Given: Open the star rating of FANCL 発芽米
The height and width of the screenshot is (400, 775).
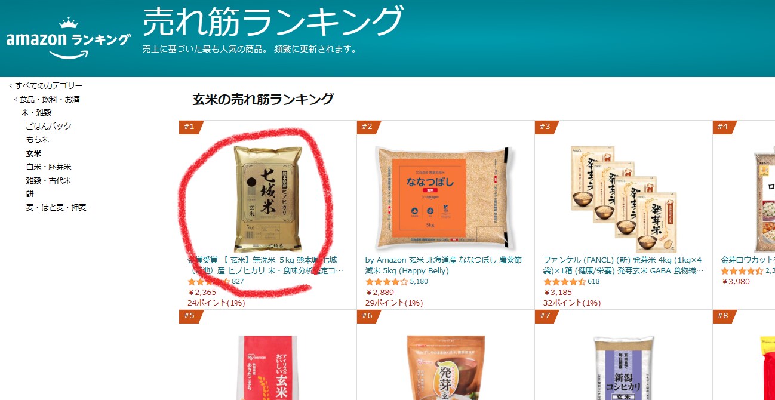Looking at the screenshot, I should coord(564,282).
